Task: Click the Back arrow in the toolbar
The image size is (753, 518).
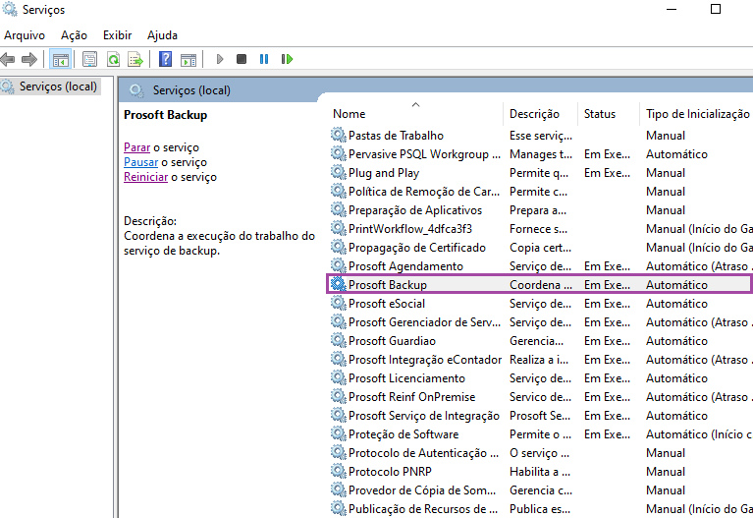Action: pos(8,59)
